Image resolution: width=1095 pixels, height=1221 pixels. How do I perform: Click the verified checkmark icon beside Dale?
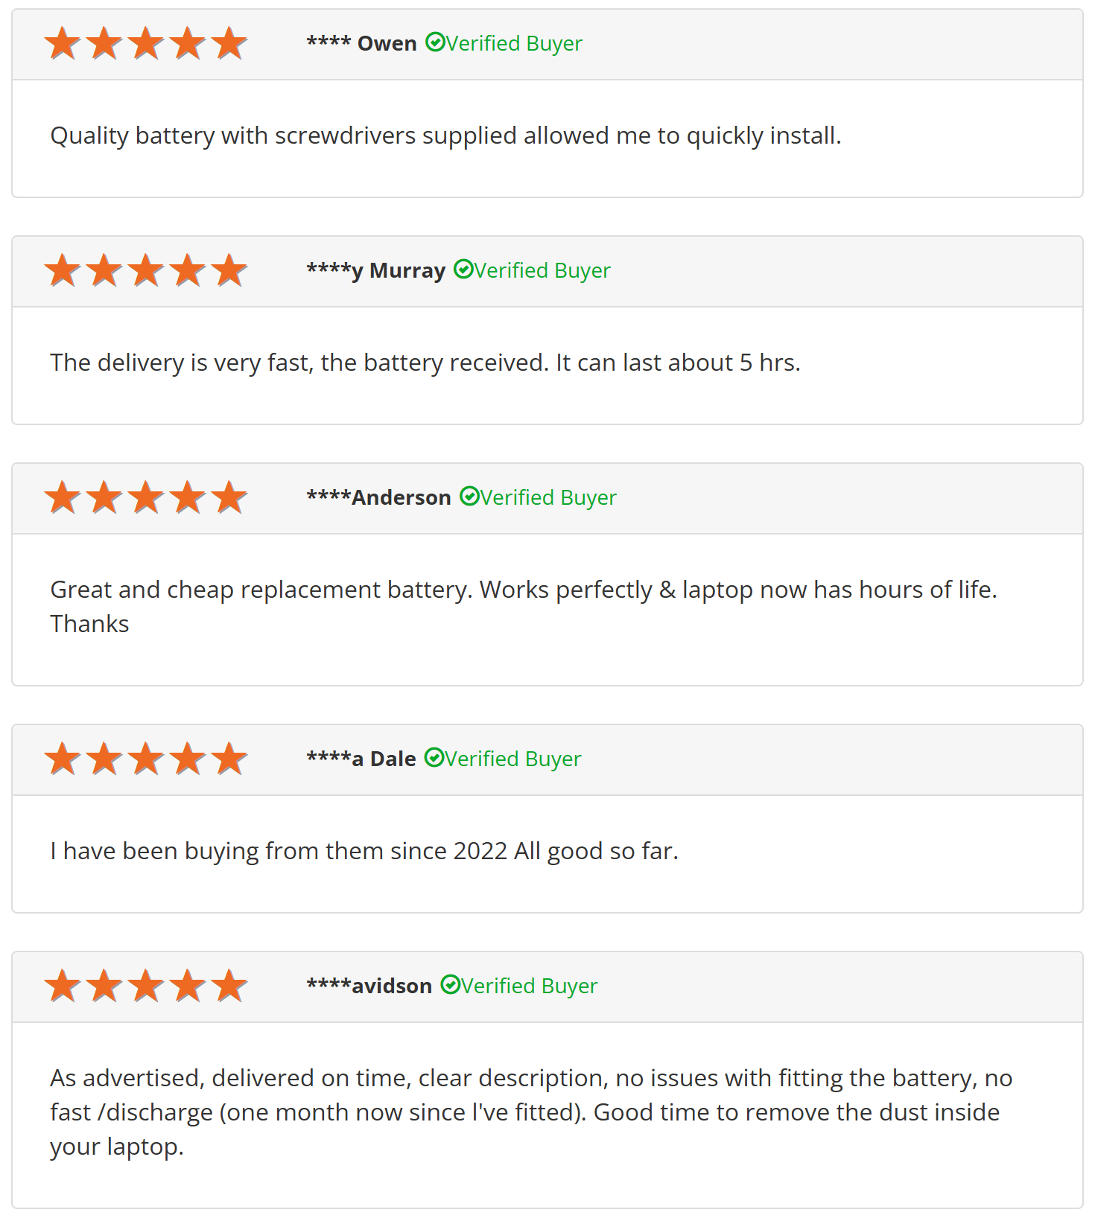434,758
